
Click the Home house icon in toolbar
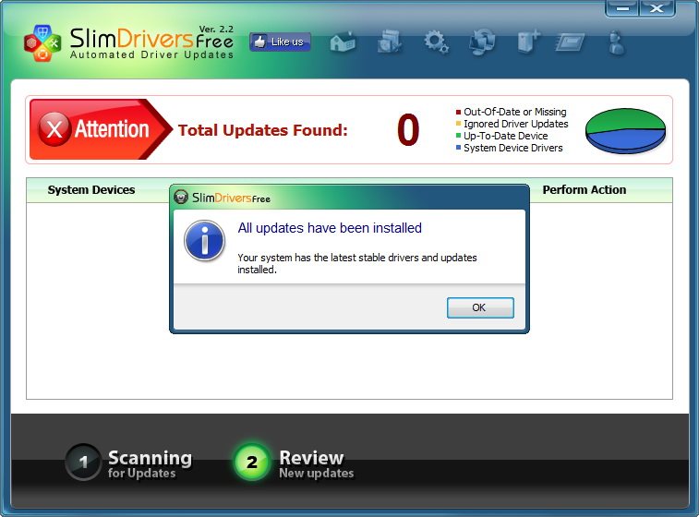[343, 42]
